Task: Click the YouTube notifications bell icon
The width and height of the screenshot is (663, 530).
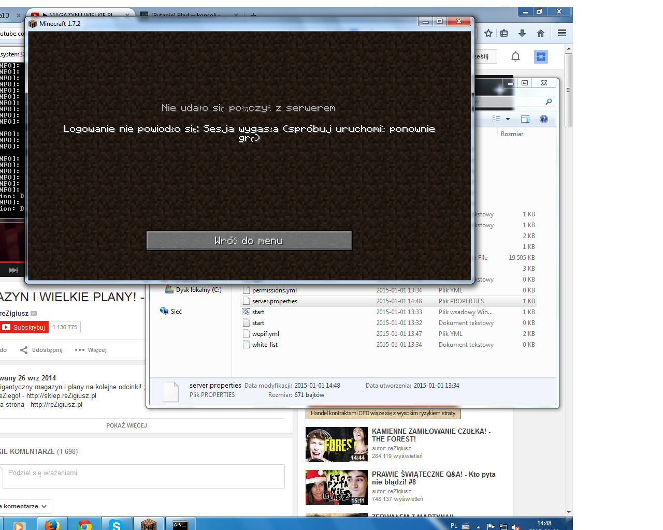Action: [515, 56]
